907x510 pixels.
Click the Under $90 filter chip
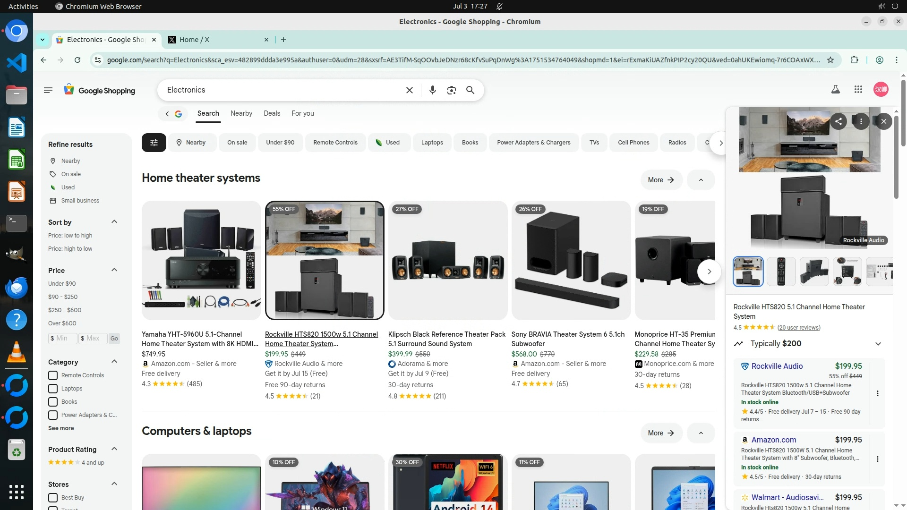tap(280, 143)
